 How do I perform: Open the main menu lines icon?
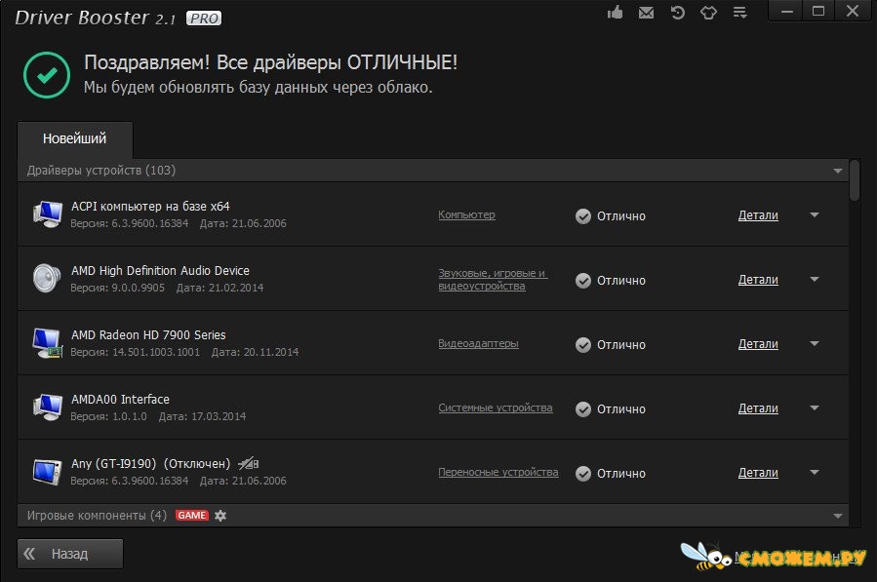point(740,13)
